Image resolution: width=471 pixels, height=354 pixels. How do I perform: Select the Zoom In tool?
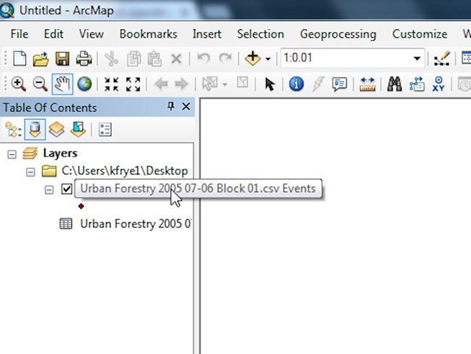point(19,84)
